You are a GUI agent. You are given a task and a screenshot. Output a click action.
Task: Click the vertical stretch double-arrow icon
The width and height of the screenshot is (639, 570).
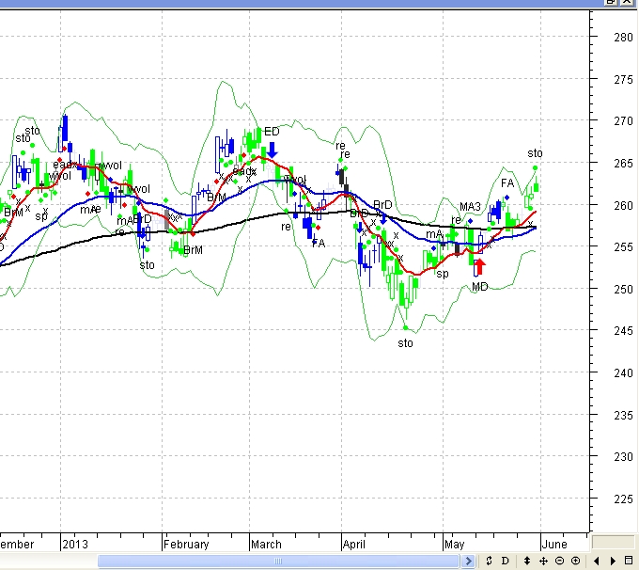pos(527,561)
